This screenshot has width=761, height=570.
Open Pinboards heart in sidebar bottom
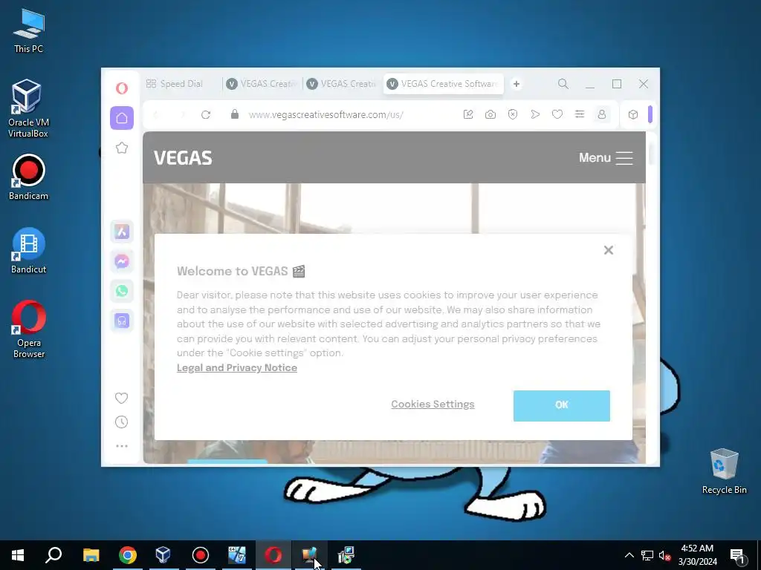click(x=121, y=398)
